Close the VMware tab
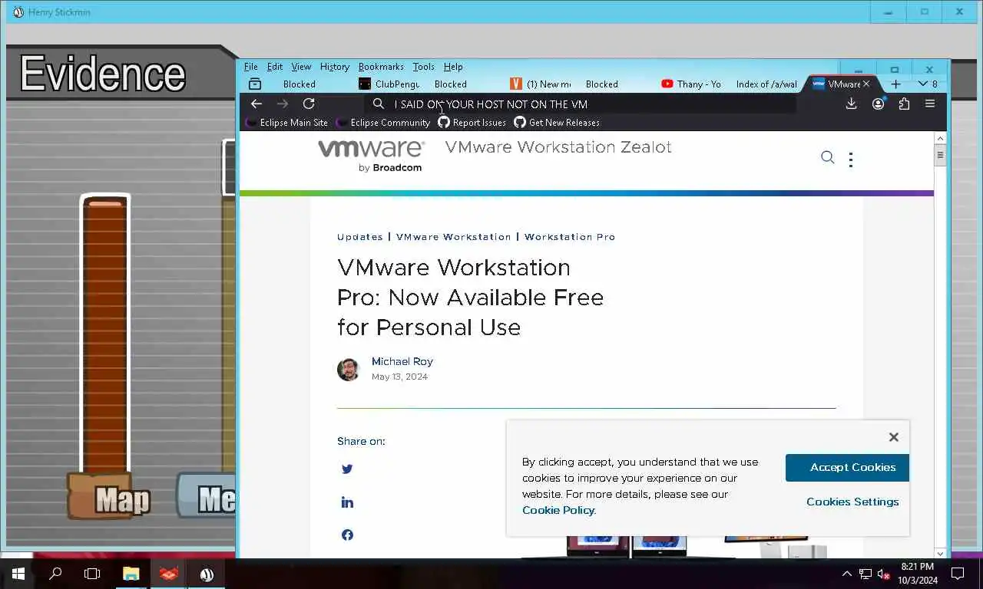This screenshot has width=983, height=589. click(866, 84)
